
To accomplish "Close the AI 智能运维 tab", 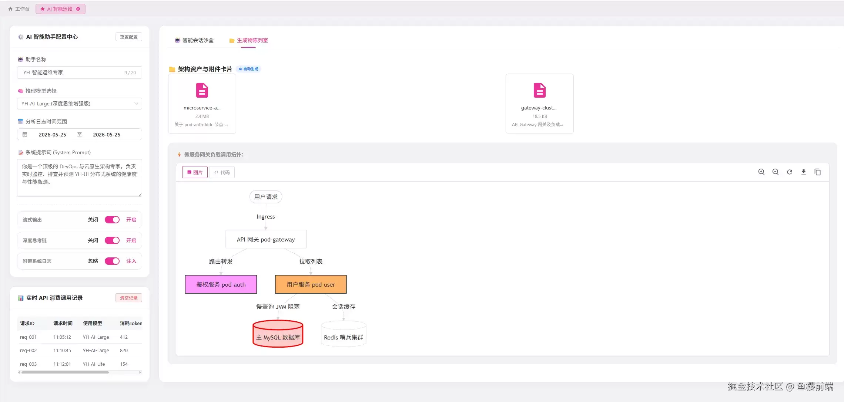I will pyautogui.click(x=78, y=9).
